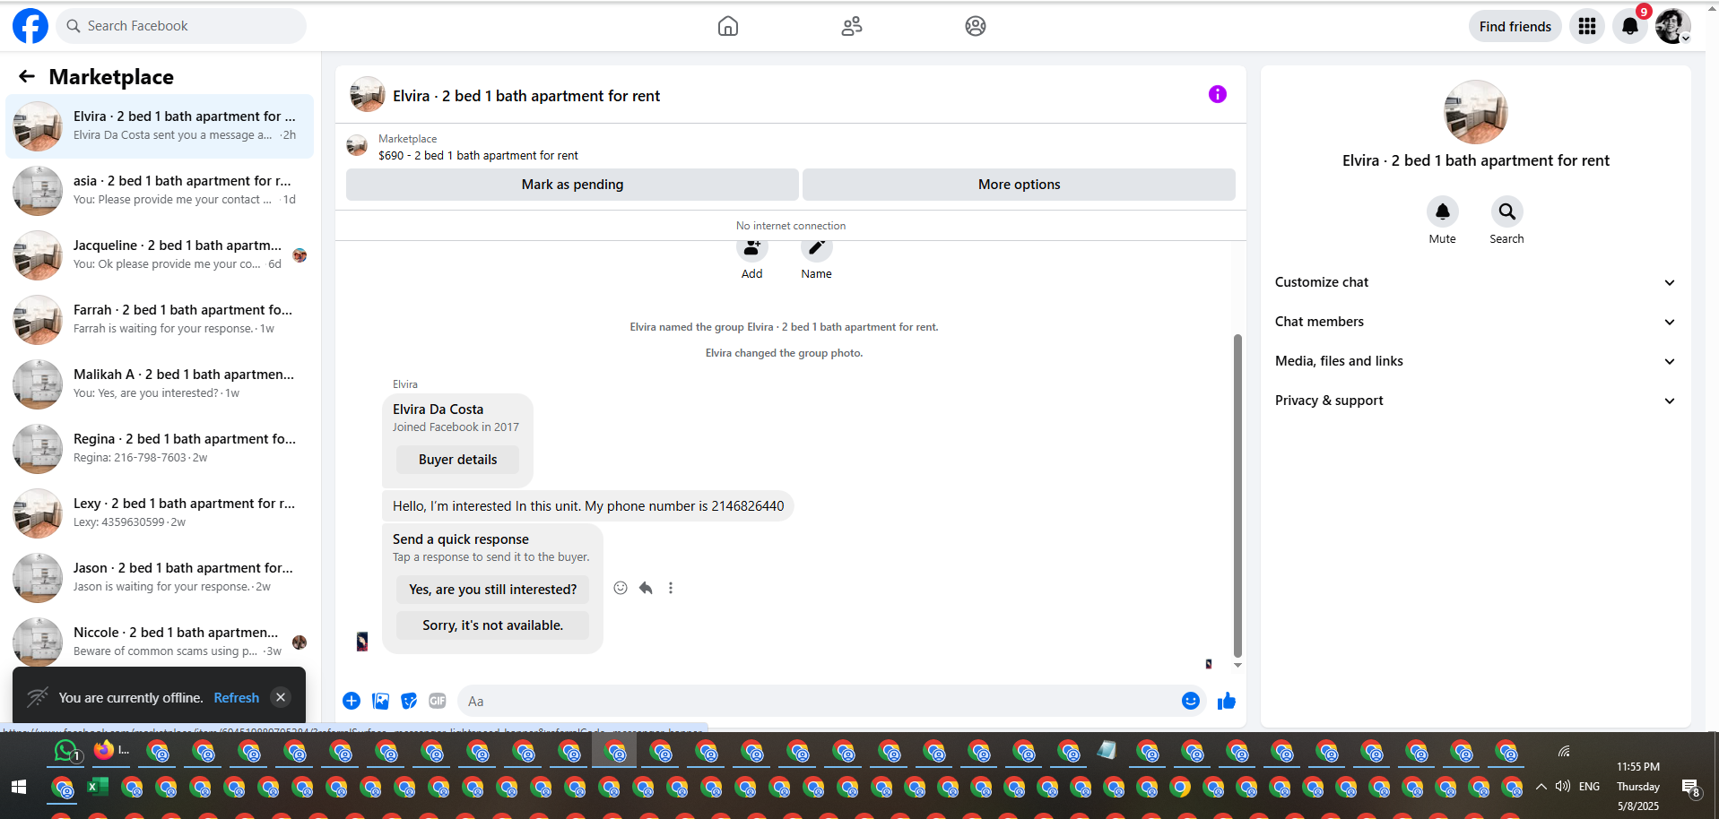The height and width of the screenshot is (819, 1719).
Task: Click the chat scrollbar down arrow
Action: (1237, 665)
